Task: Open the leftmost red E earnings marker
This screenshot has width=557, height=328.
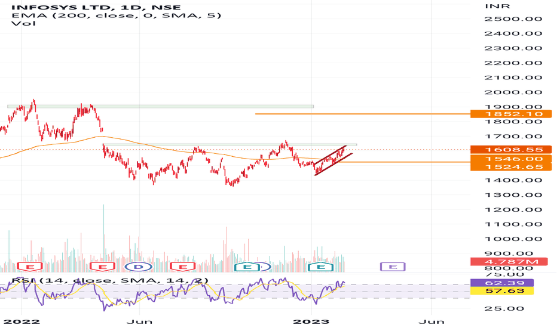Action: tap(30, 267)
